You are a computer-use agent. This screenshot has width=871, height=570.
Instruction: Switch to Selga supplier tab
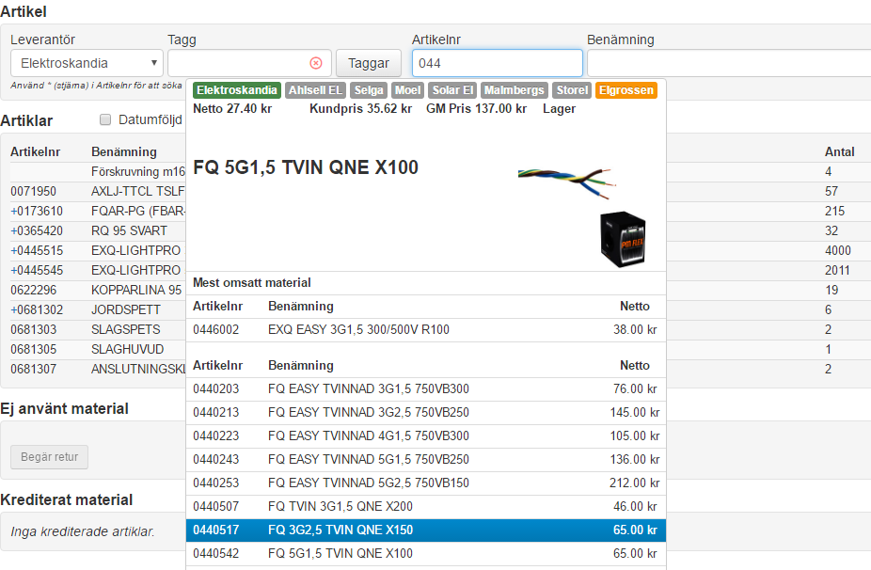(x=369, y=90)
